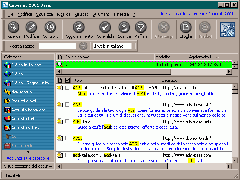The width and height of the screenshot is (240, 180).
Task: Open the Ricerca menu
Action: 63,14
